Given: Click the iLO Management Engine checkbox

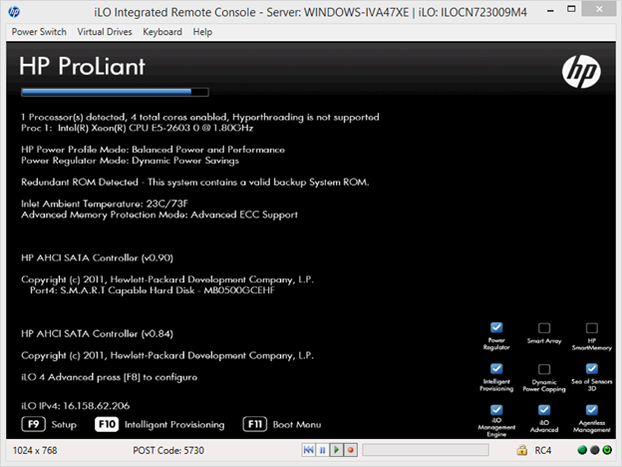Looking at the screenshot, I should pyautogui.click(x=496, y=409).
